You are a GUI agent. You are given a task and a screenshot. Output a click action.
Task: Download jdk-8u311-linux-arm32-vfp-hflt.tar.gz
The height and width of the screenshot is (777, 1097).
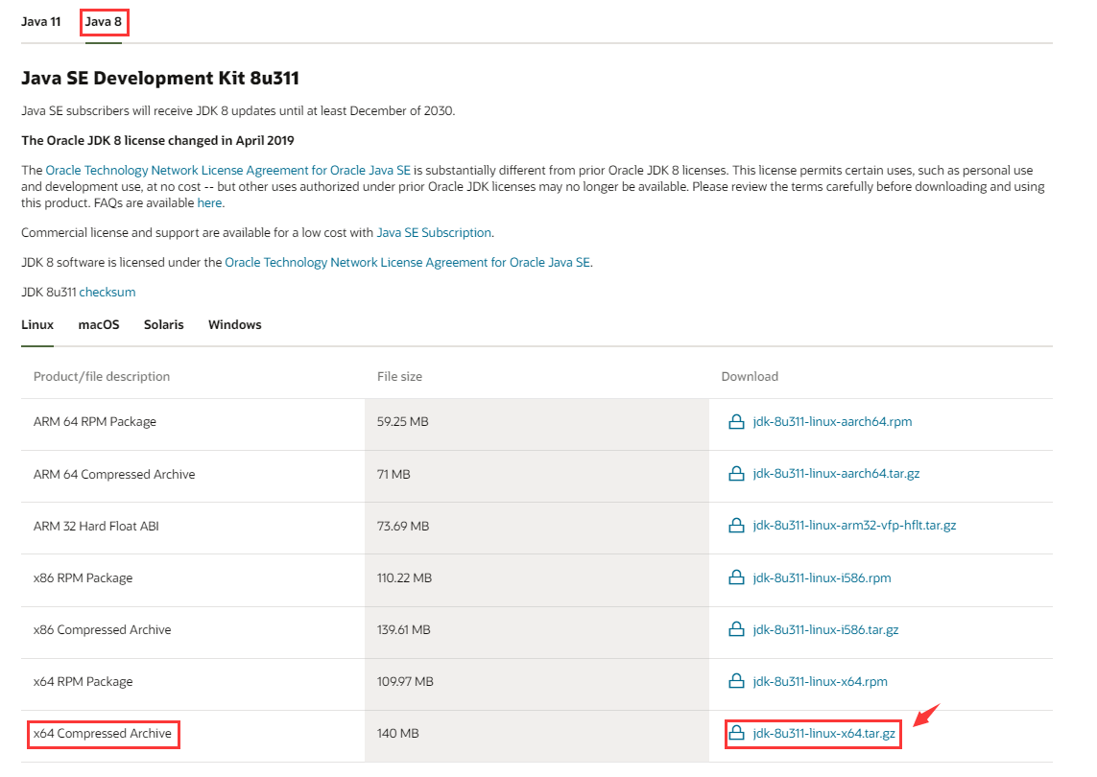[x=854, y=526]
